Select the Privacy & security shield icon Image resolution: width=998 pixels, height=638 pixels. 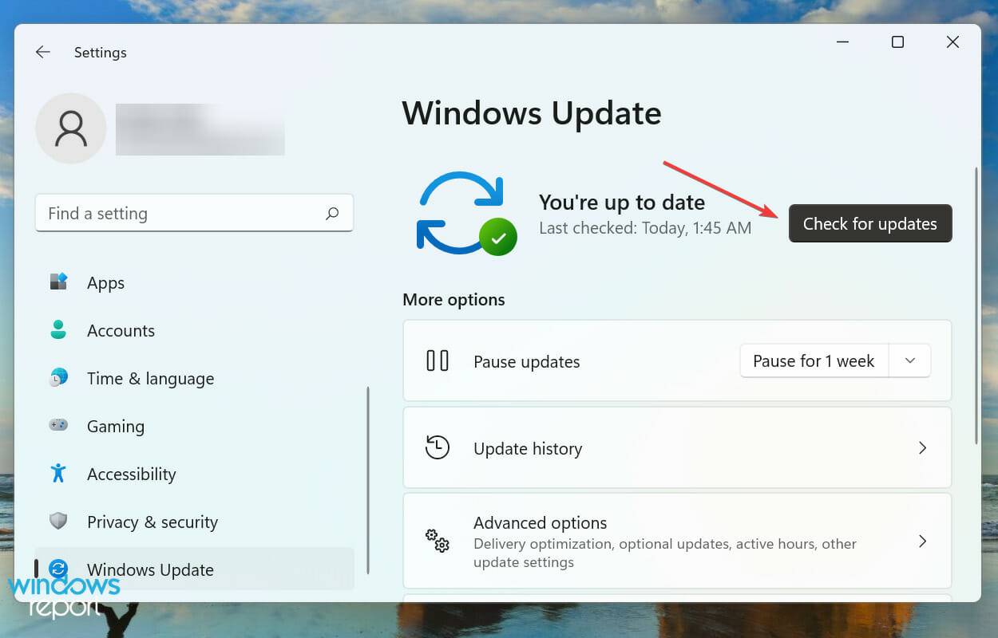point(59,522)
